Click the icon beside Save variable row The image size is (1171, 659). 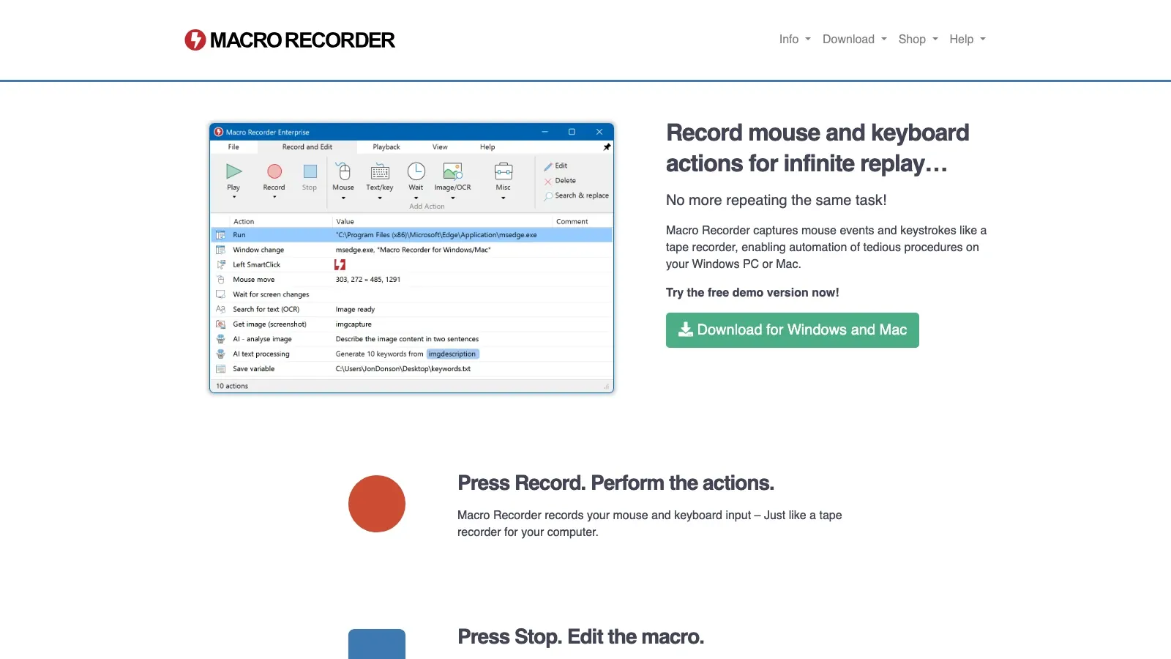220,369
